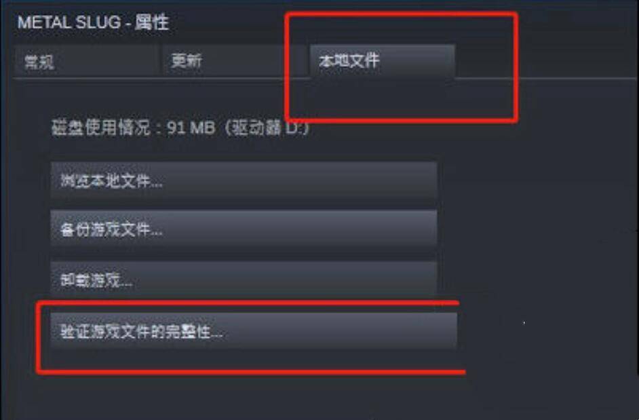
Task: Click the 浏览本地文件... button
Action: [244, 180]
